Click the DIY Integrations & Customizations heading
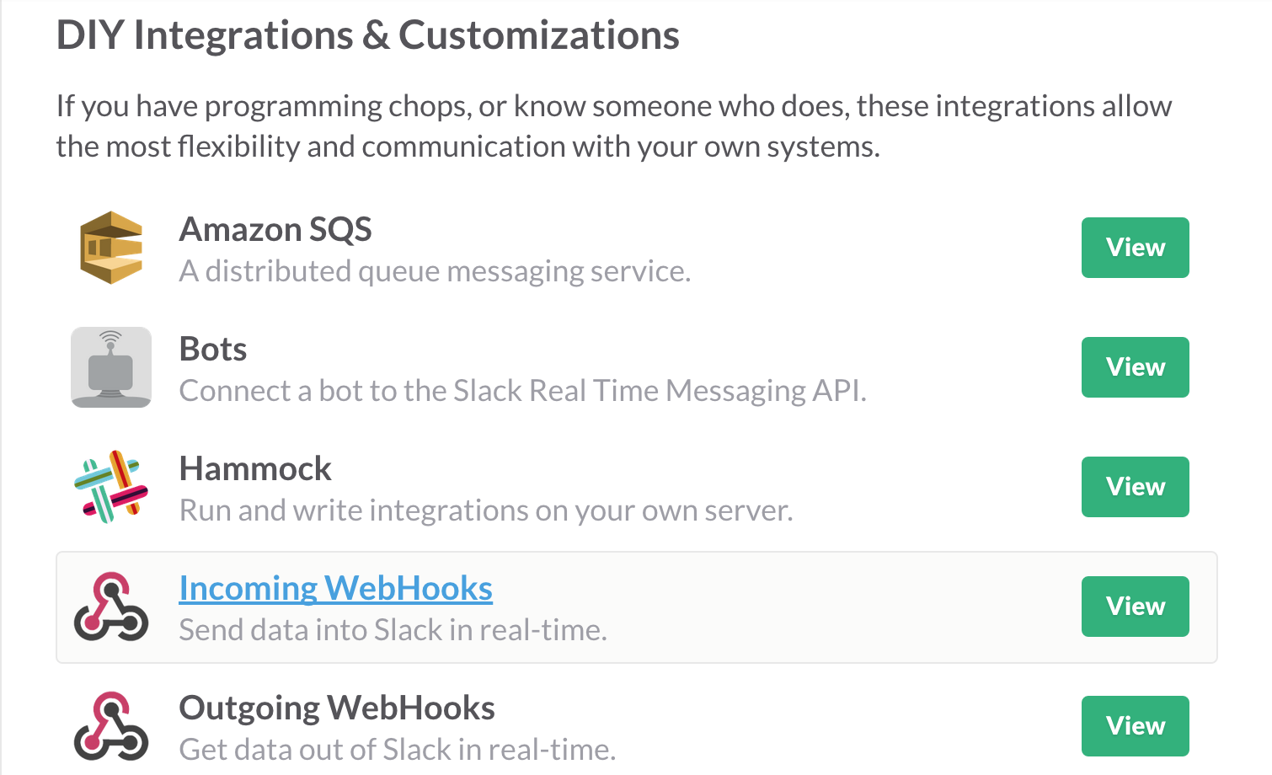Viewport: 1272px width, 775px height. click(367, 35)
